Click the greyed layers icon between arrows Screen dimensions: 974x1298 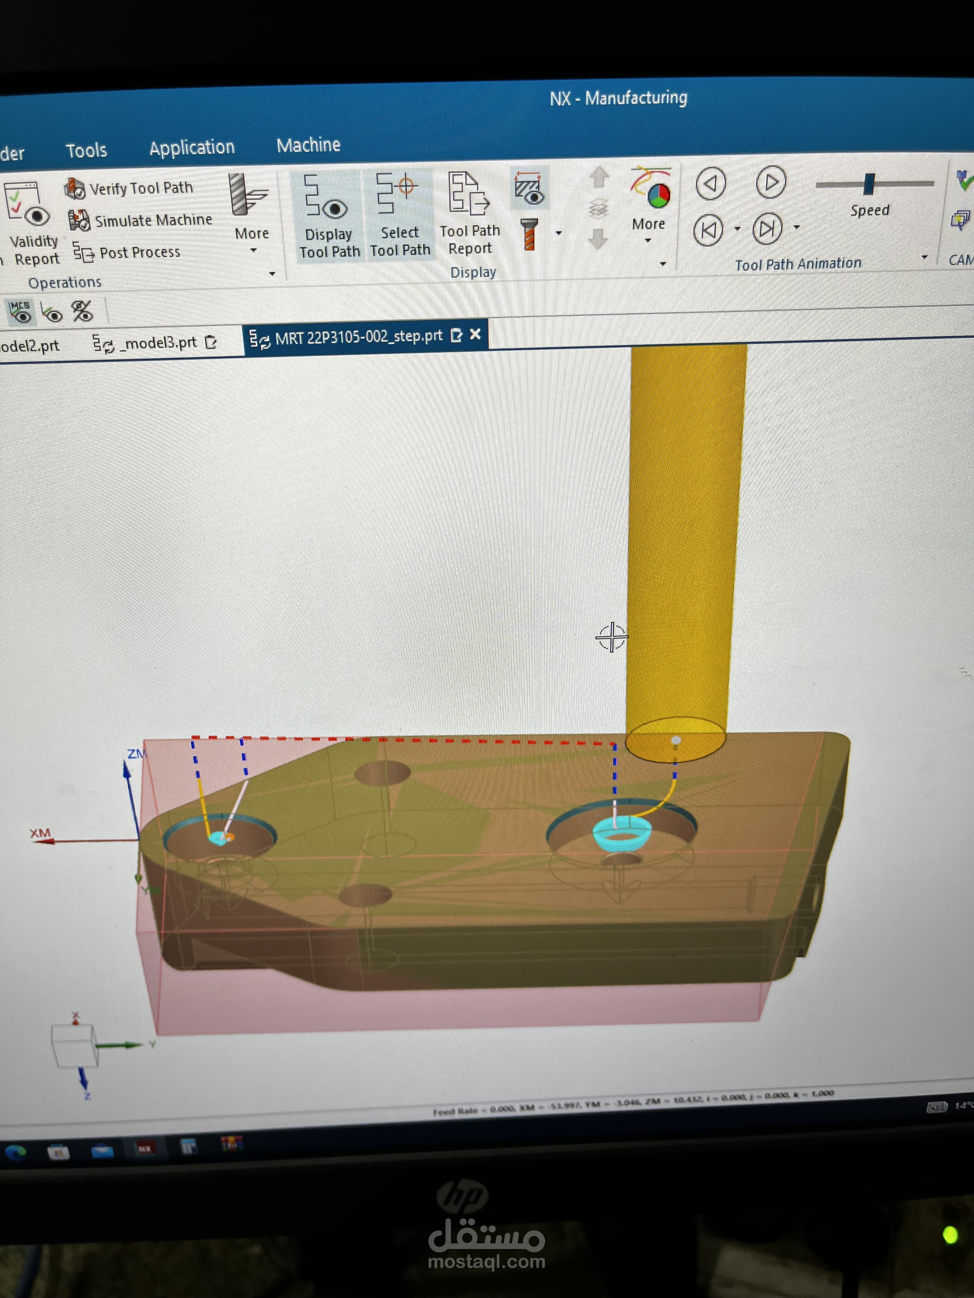point(598,208)
